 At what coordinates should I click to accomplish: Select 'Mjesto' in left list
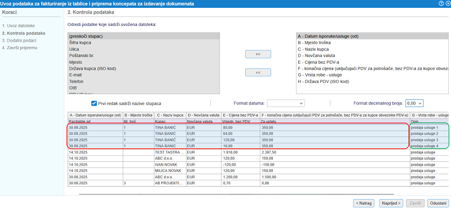[x=144, y=62]
